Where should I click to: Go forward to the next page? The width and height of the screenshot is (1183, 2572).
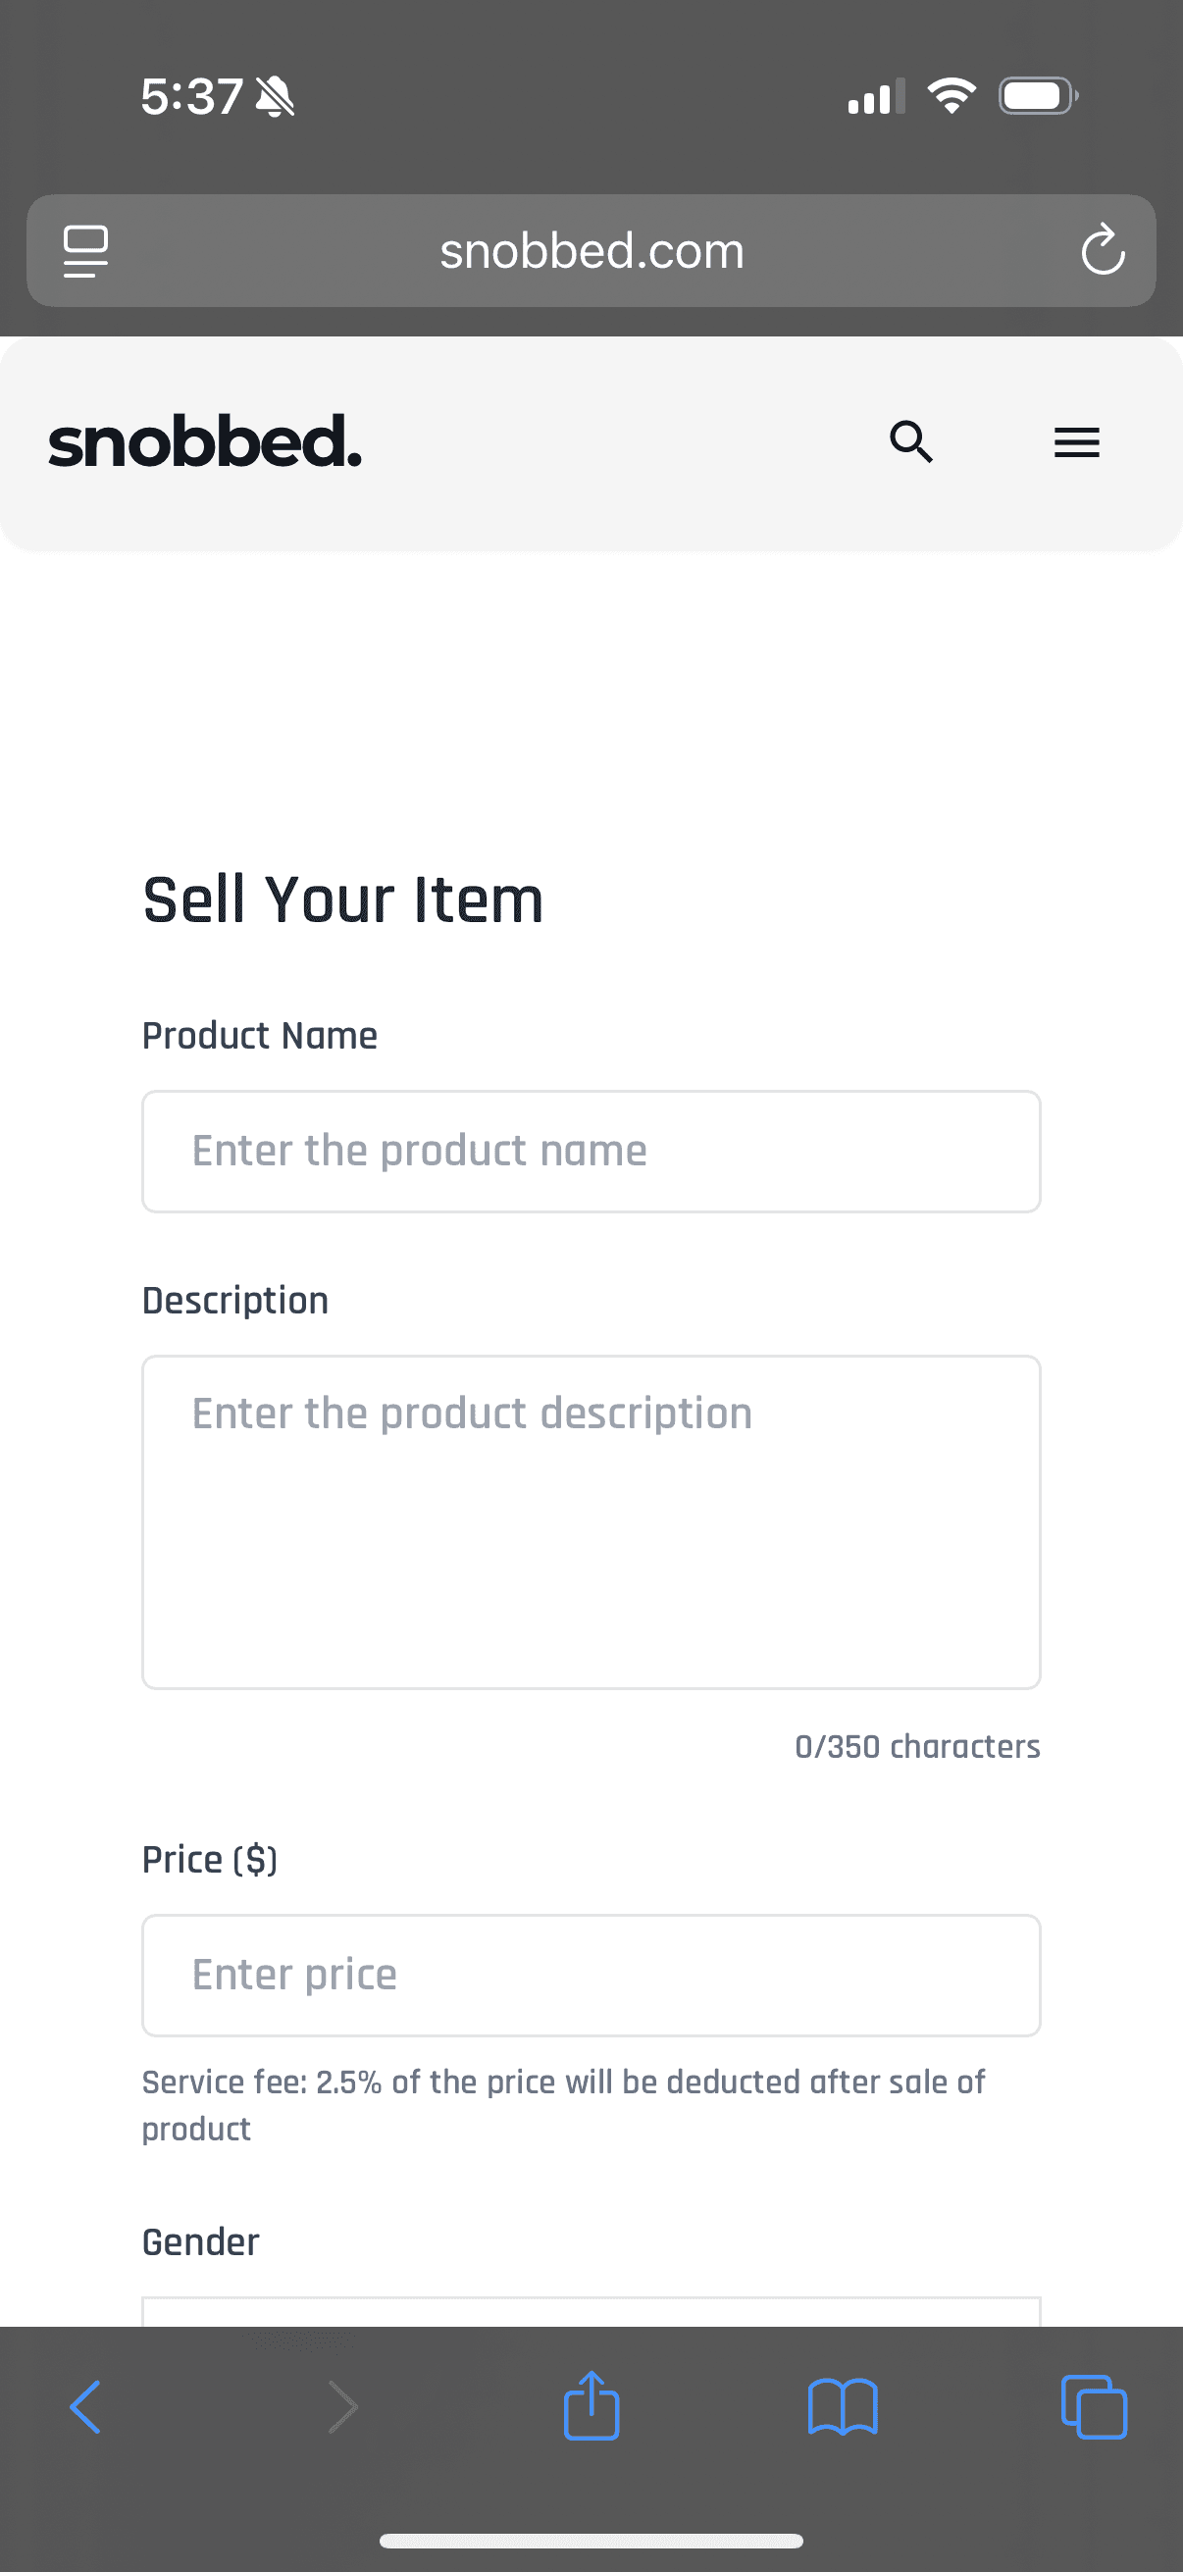click(x=340, y=2405)
